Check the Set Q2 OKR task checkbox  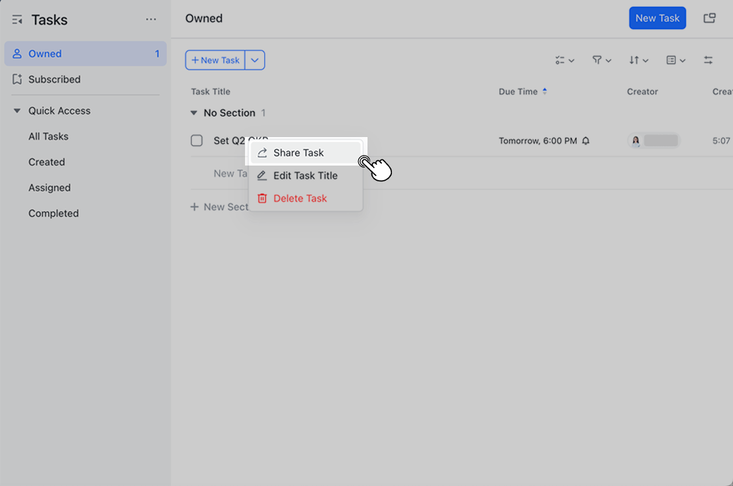tap(197, 140)
